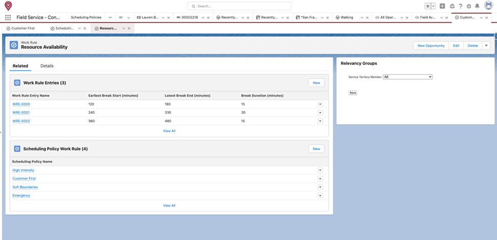This screenshot has height=240, width=497.
Task: Click the Favorites star icon
Action: pyautogui.click(x=428, y=6)
